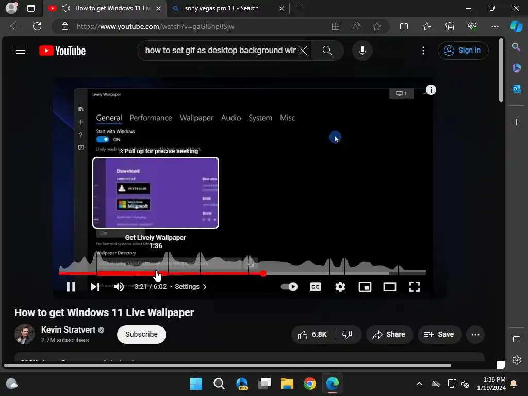This screenshot has height=396, width=528.
Task: Toggle the autoplay switch
Action: (289, 287)
